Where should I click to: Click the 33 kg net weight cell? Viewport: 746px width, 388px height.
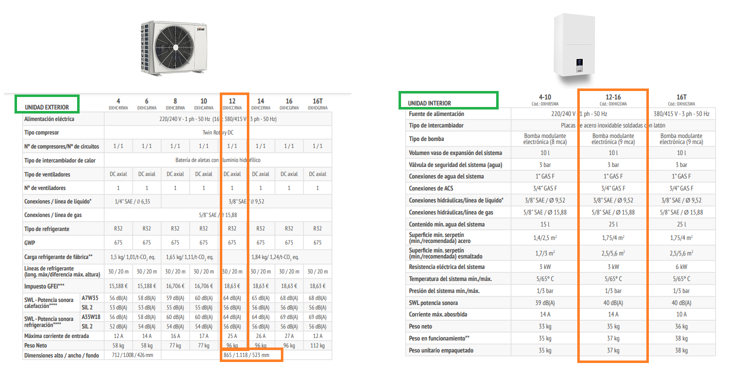[x=545, y=326]
